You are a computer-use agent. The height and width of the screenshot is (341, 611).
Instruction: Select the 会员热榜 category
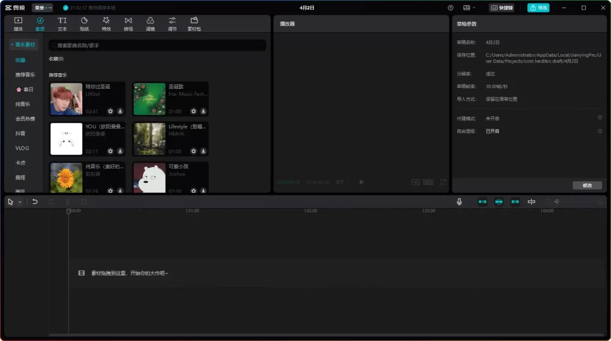pos(25,119)
